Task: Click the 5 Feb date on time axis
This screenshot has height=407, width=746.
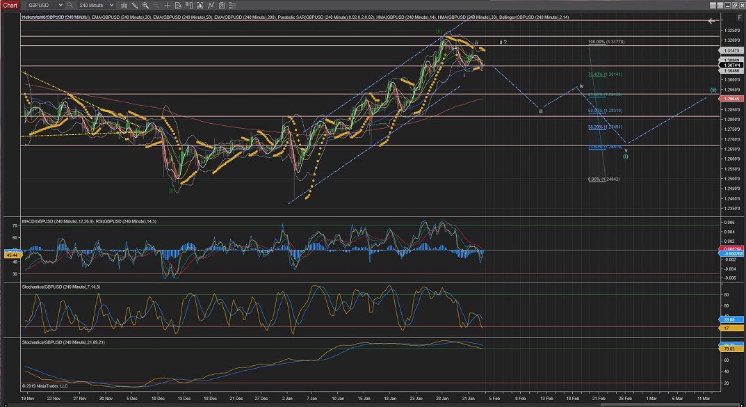Action: coord(495,399)
